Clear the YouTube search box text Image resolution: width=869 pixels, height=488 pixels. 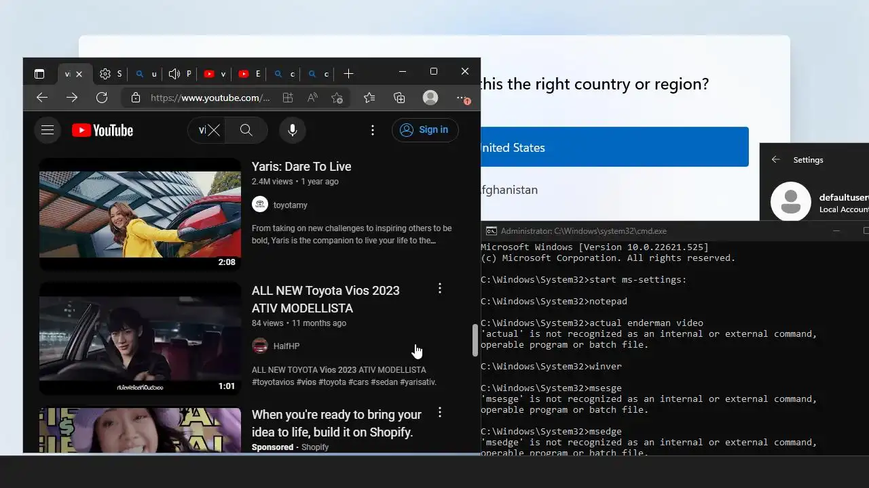coord(214,130)
